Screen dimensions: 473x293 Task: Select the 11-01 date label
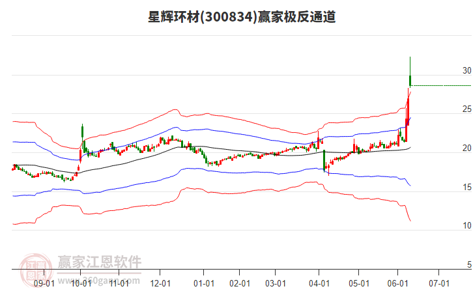(x=119, y=284)
